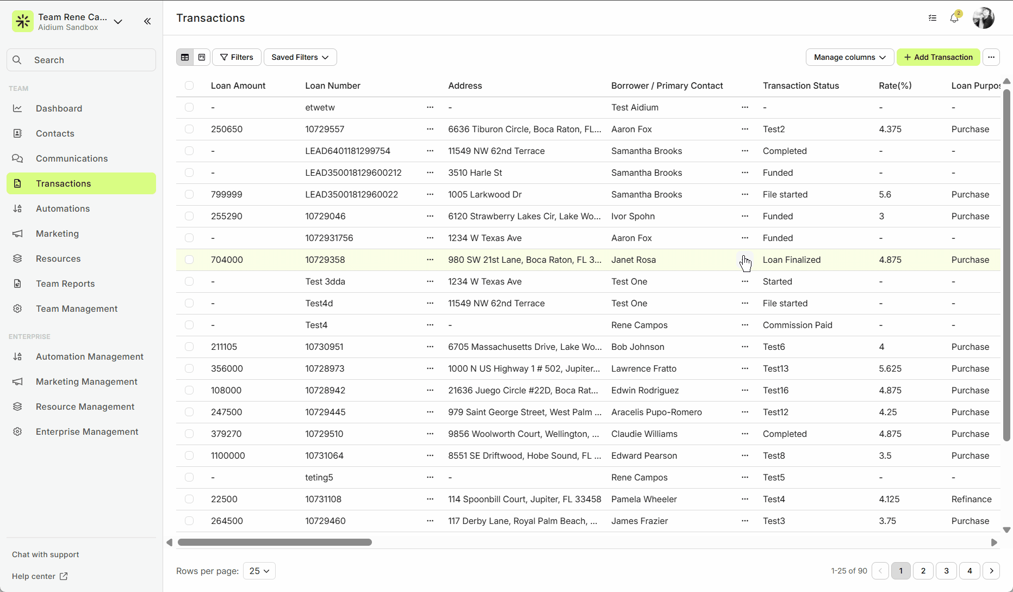Click the user profile avatar
This screenshot has height=592, width=1013.
[x=984, y=18]
